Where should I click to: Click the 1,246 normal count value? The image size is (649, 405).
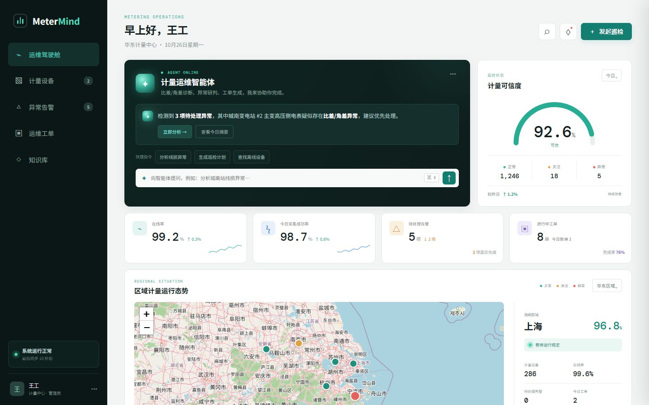509,176
